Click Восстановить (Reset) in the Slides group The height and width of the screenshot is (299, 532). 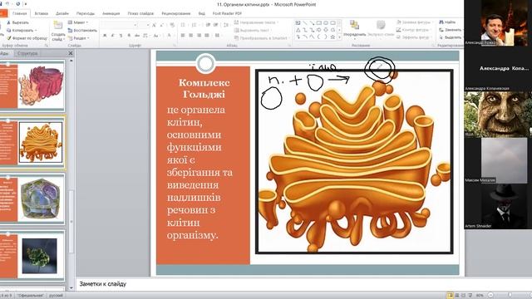click(x=82, y=30)
